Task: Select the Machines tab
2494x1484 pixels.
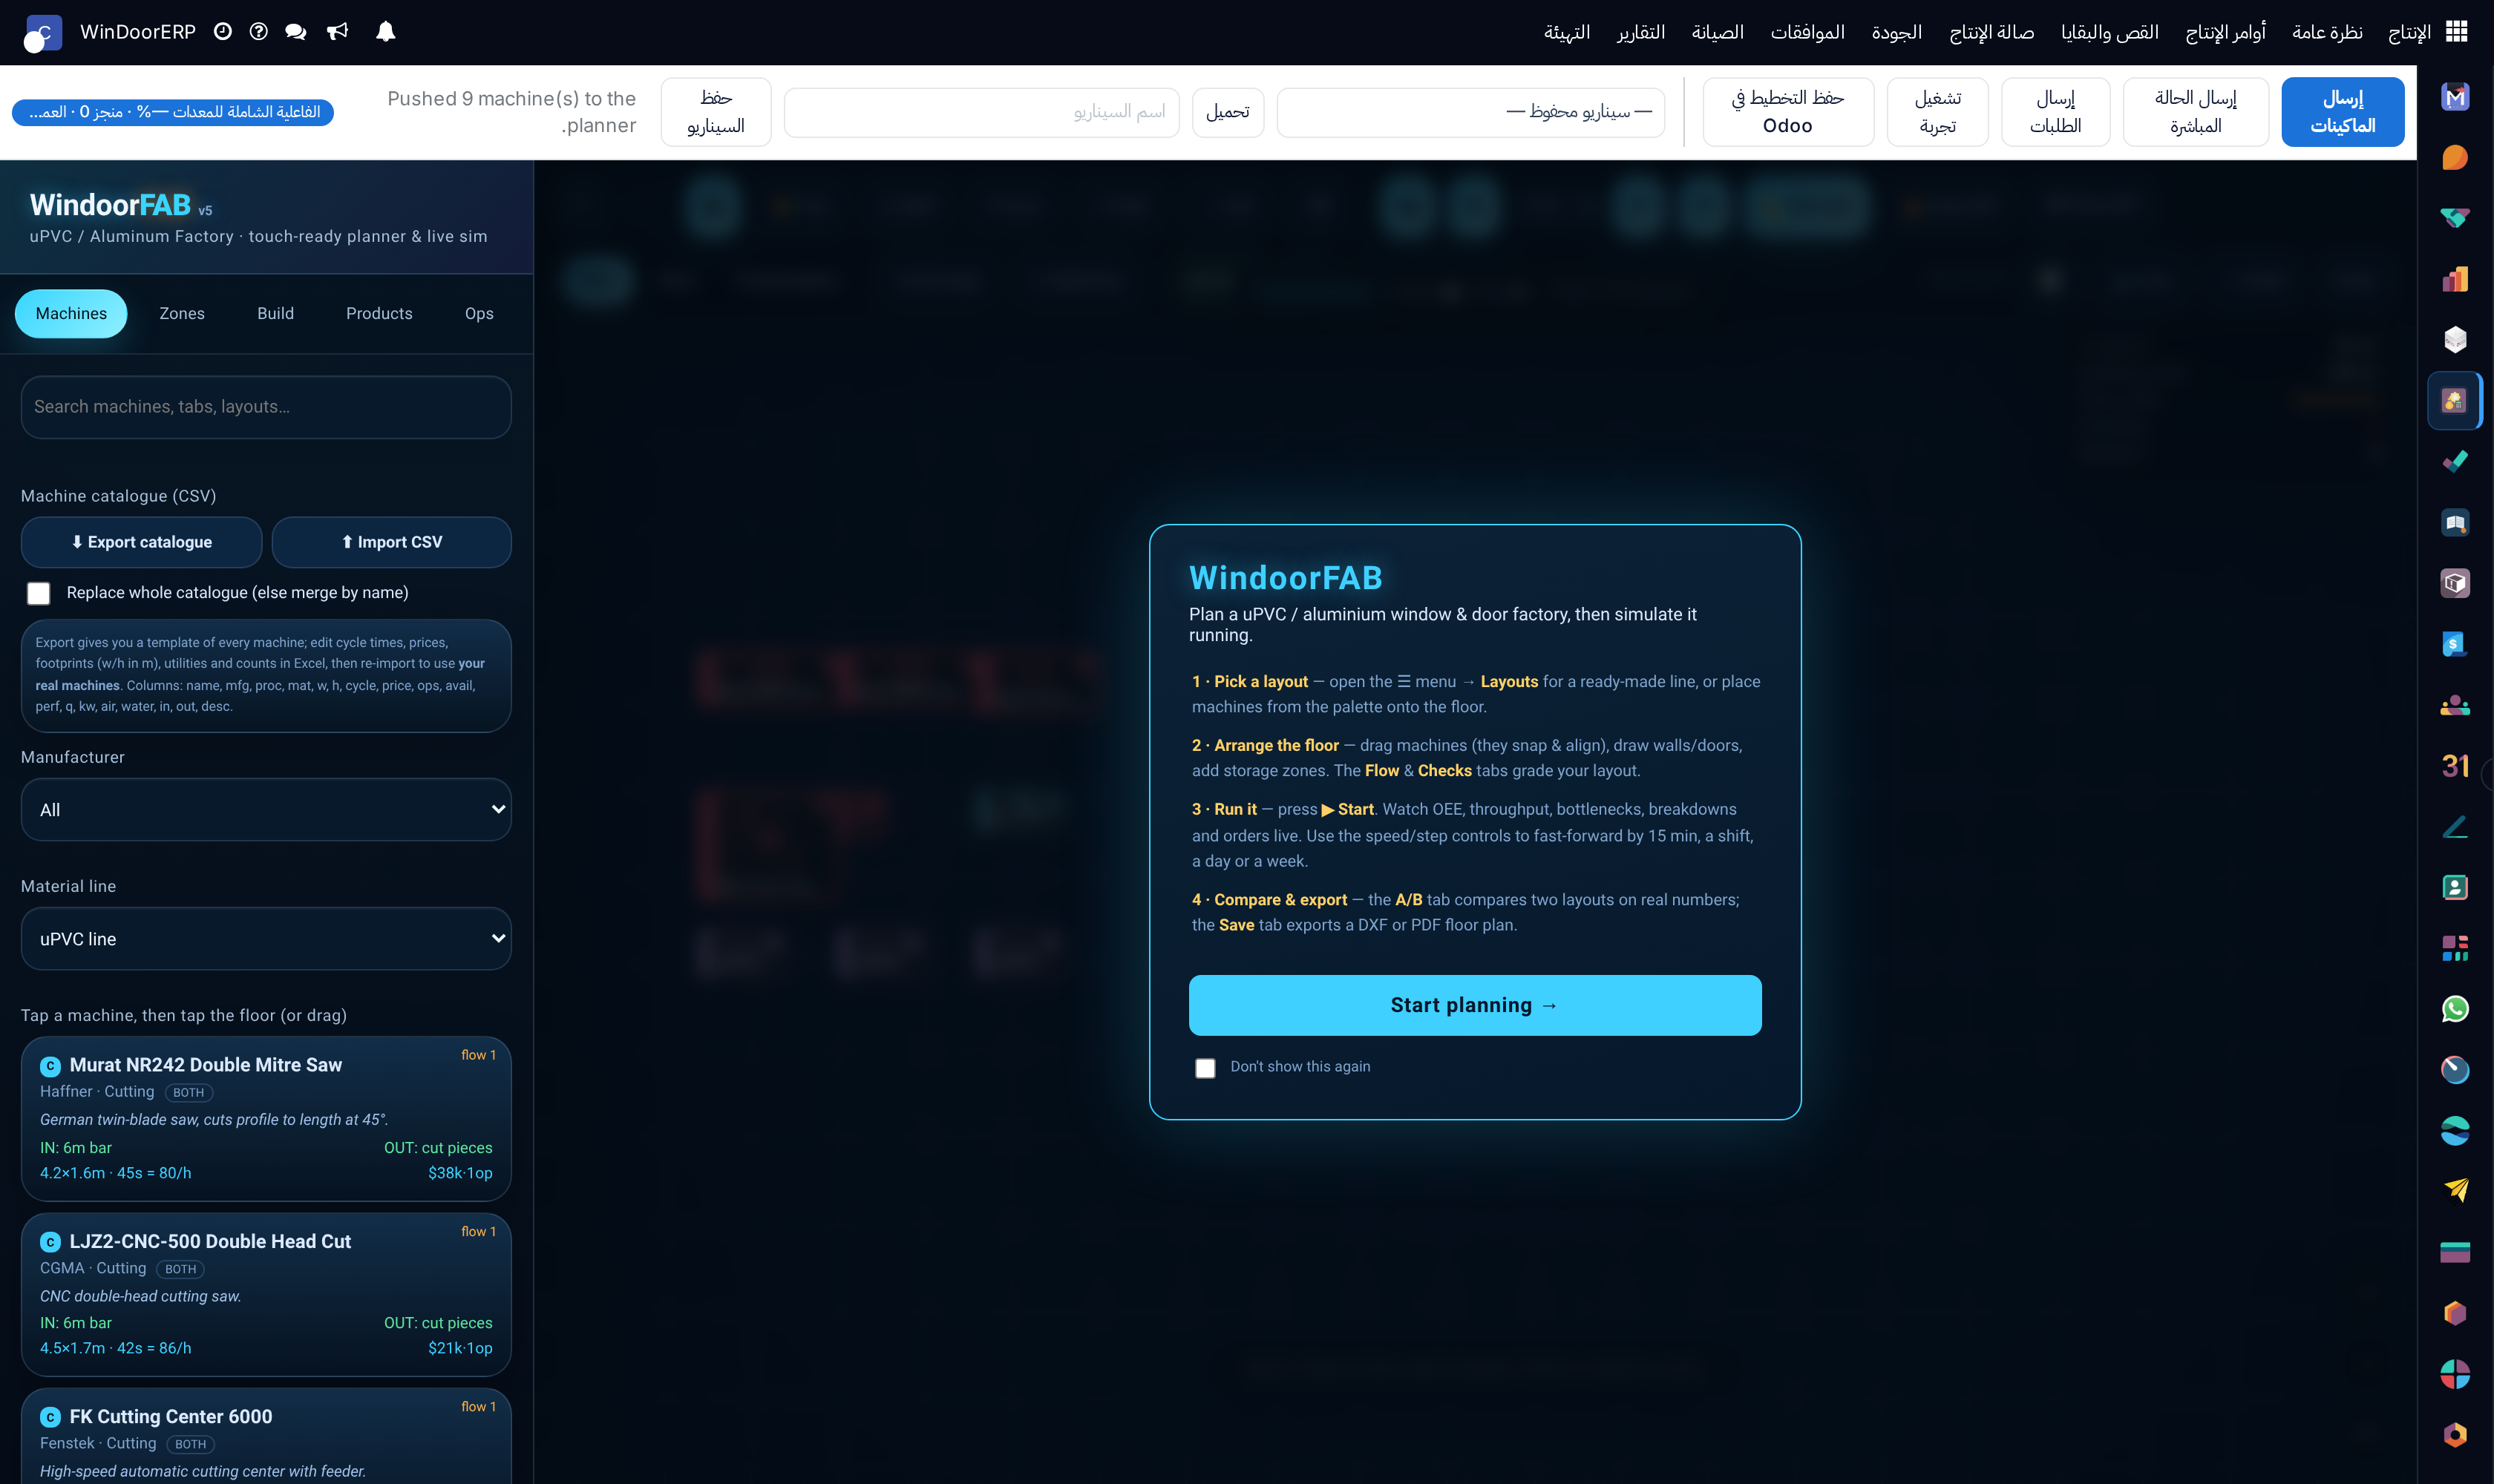Action: point(71,314)
